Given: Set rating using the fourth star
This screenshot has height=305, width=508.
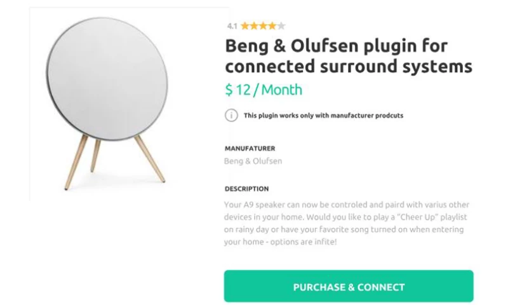Looking at the screenshot, I should point(272,26).
